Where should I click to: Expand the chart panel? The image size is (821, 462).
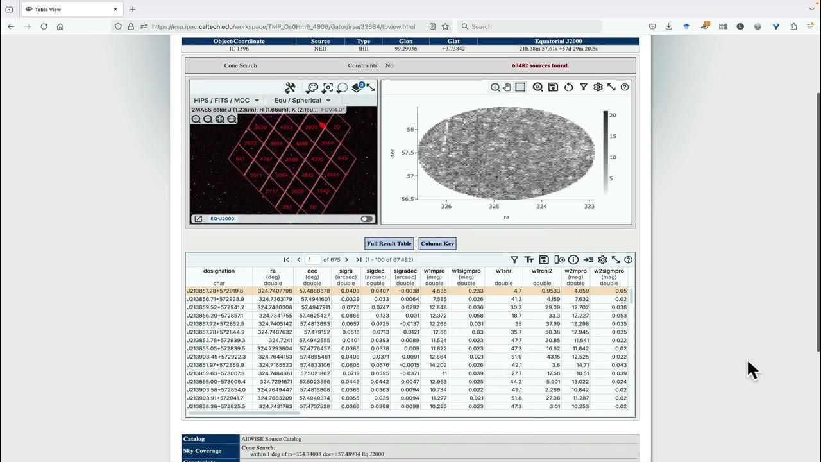[x=611, y=87]
